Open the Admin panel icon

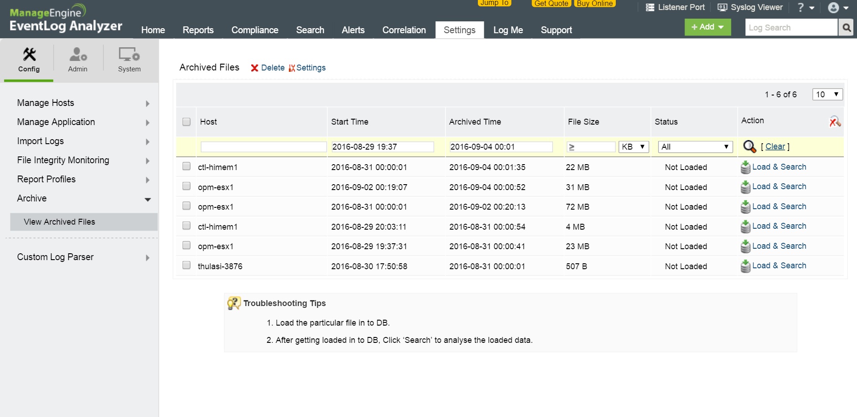(77, 54)
